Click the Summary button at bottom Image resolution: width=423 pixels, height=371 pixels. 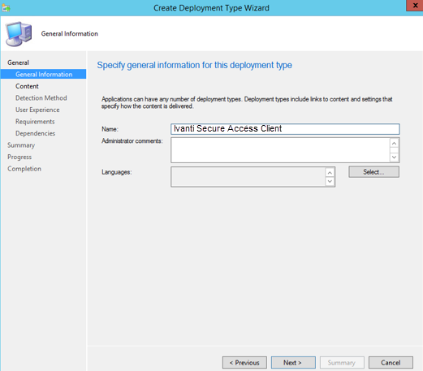342,363
